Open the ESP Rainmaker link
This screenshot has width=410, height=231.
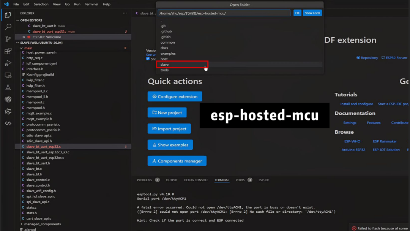pyautogui.click(x=385, y=141)
